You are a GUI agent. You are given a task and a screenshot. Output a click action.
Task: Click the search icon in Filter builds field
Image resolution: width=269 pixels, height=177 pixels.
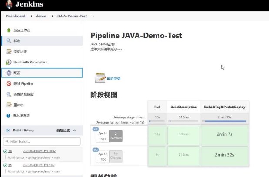7,141
